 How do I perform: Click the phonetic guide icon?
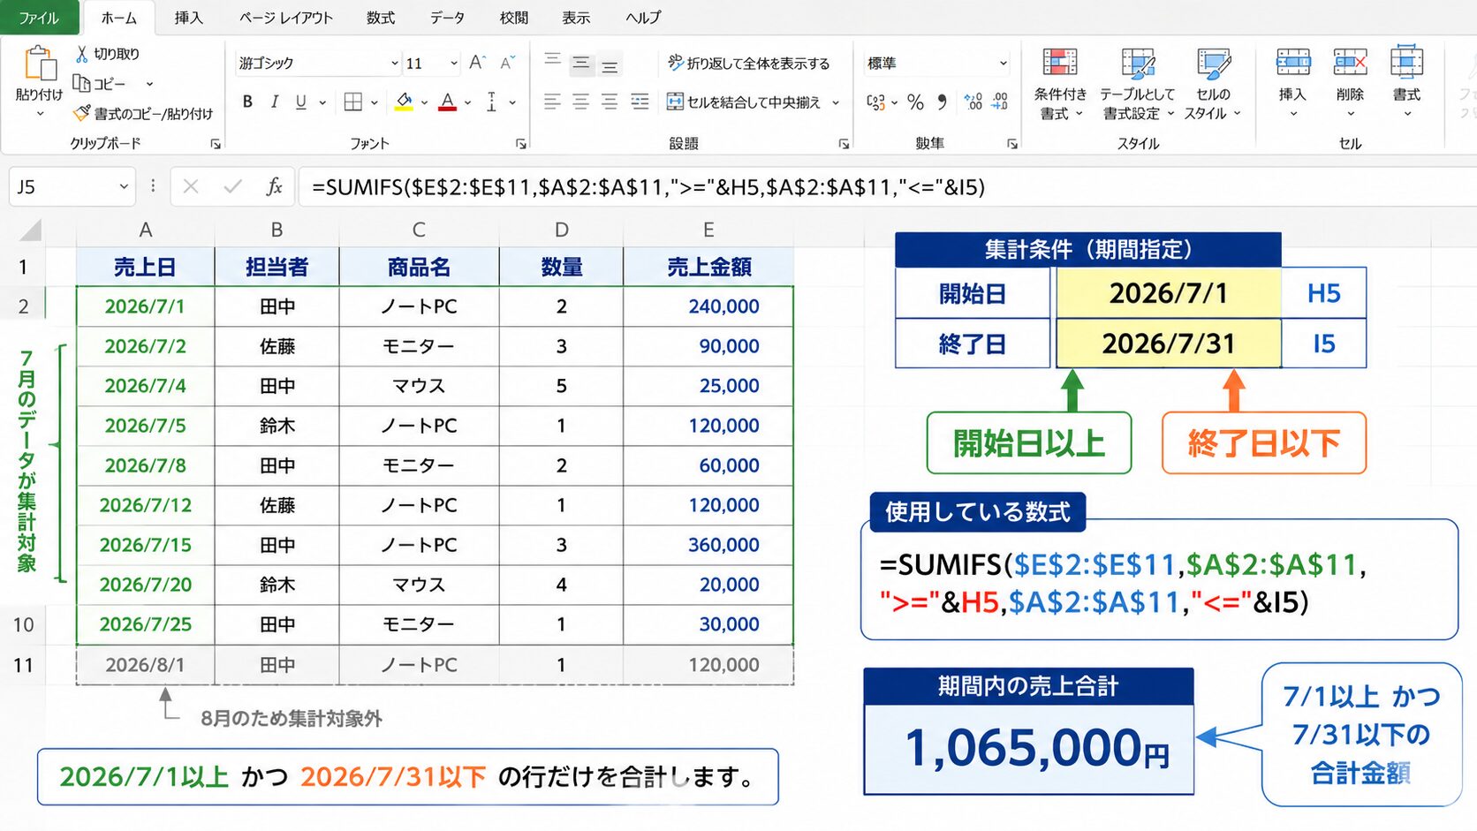491,102
